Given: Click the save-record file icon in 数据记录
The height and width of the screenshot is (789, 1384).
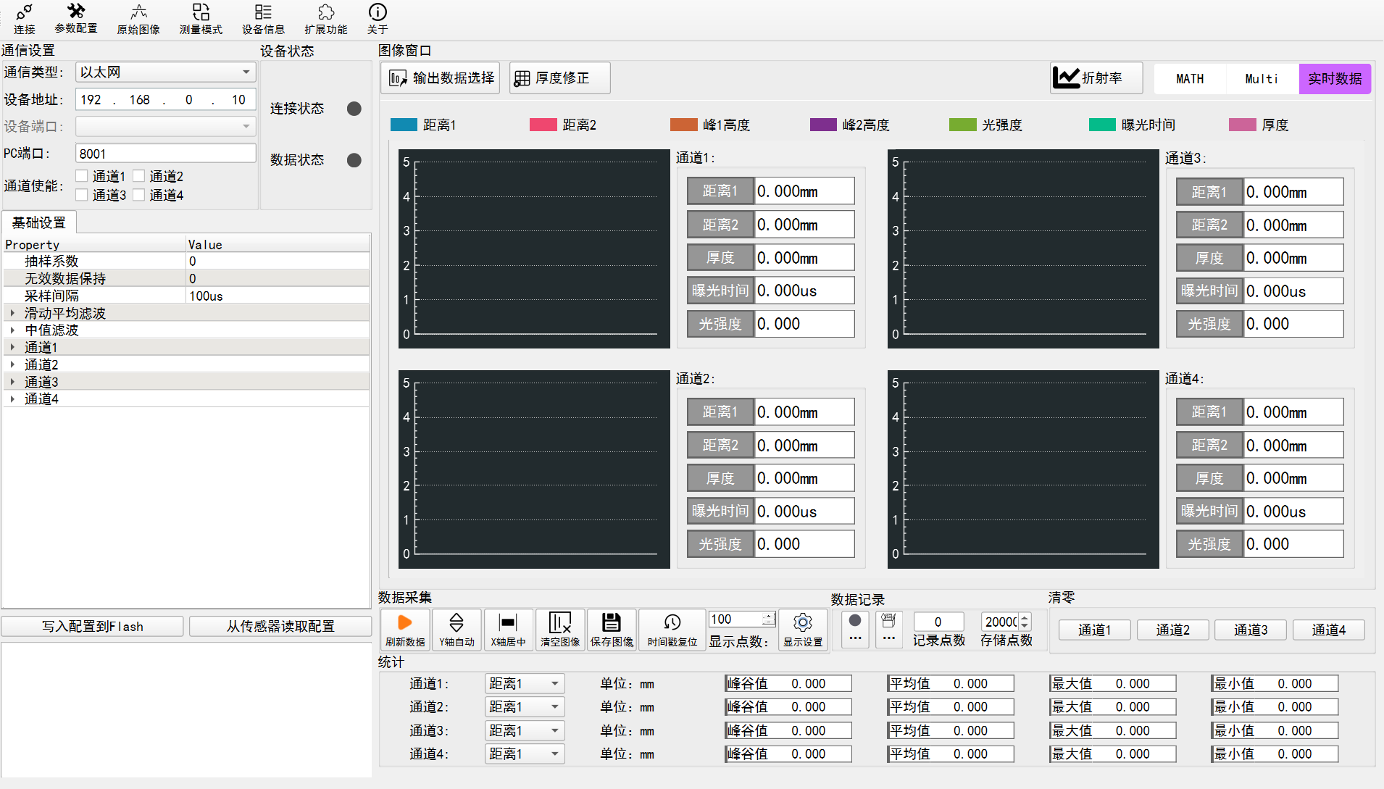Looking at the screenshot, I should 889,628.
